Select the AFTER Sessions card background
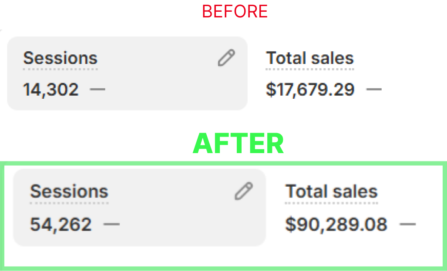 140,207
